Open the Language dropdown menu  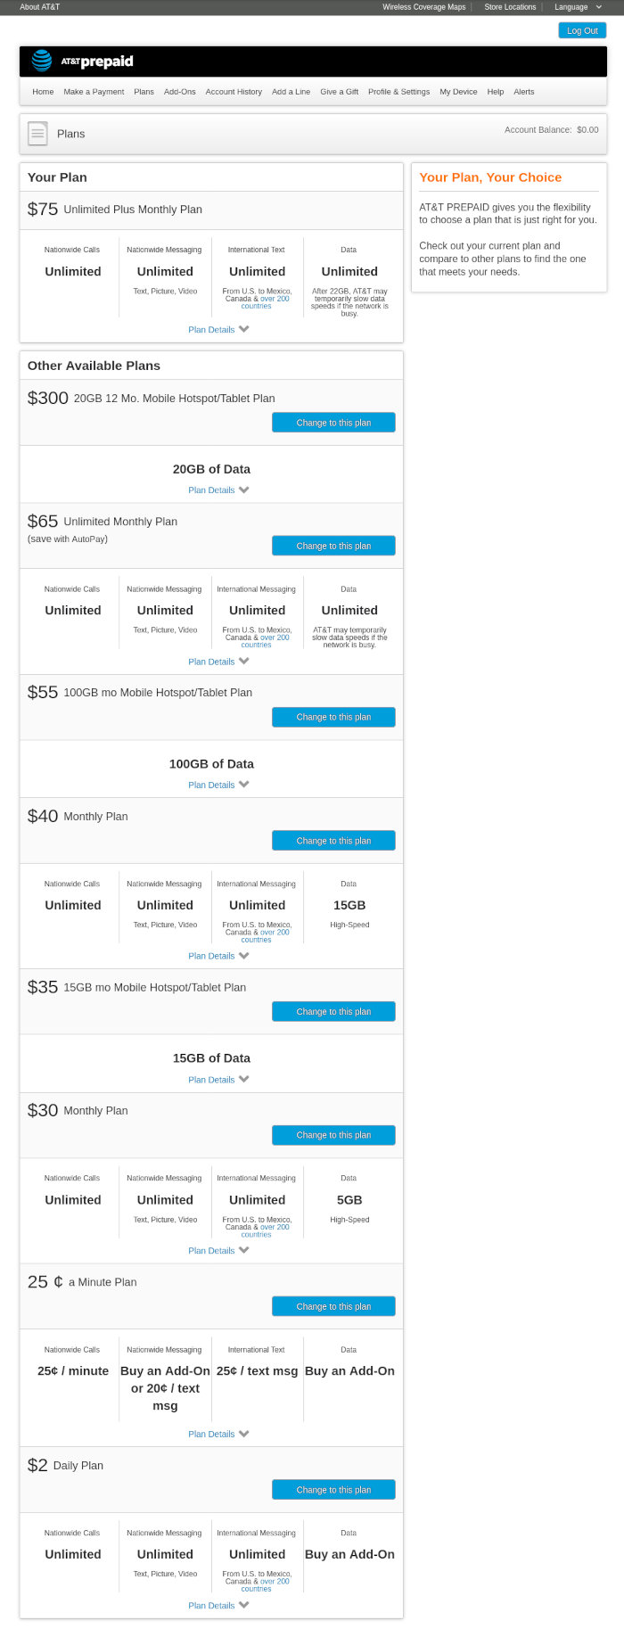click(577, 7)
